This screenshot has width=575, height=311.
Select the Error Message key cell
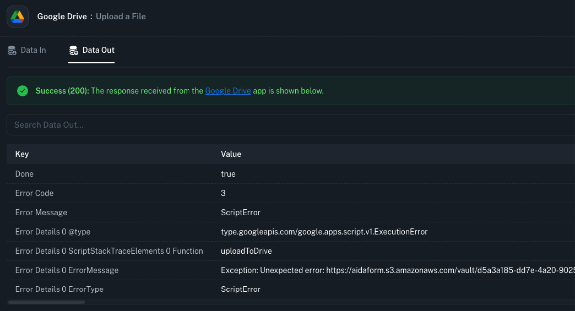(x=41, y=212)
